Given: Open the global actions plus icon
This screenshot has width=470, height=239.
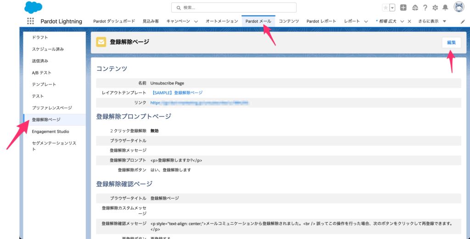Looking at the screenshot, I should 403,8.
